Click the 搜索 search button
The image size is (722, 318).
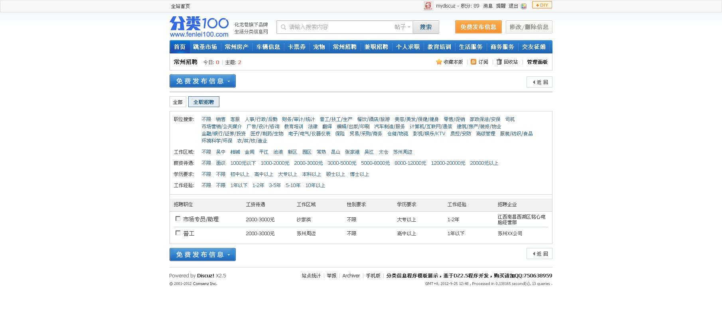tap(426, 27)
